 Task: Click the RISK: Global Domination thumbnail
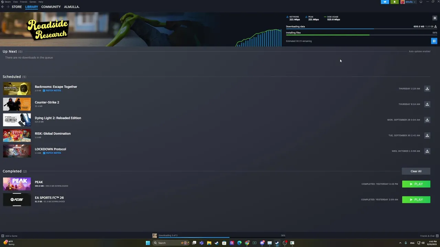(x=17, y=136)
